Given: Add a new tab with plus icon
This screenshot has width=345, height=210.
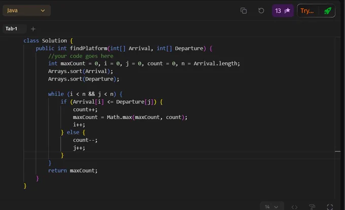Looking at the screenshot, I should pos(33,29).
